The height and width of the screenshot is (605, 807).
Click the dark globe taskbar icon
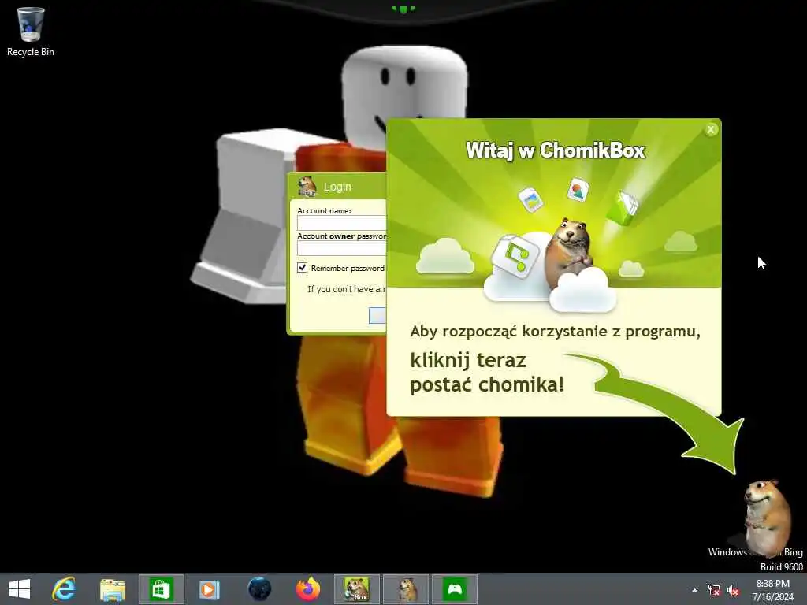[x=258, y=589]
